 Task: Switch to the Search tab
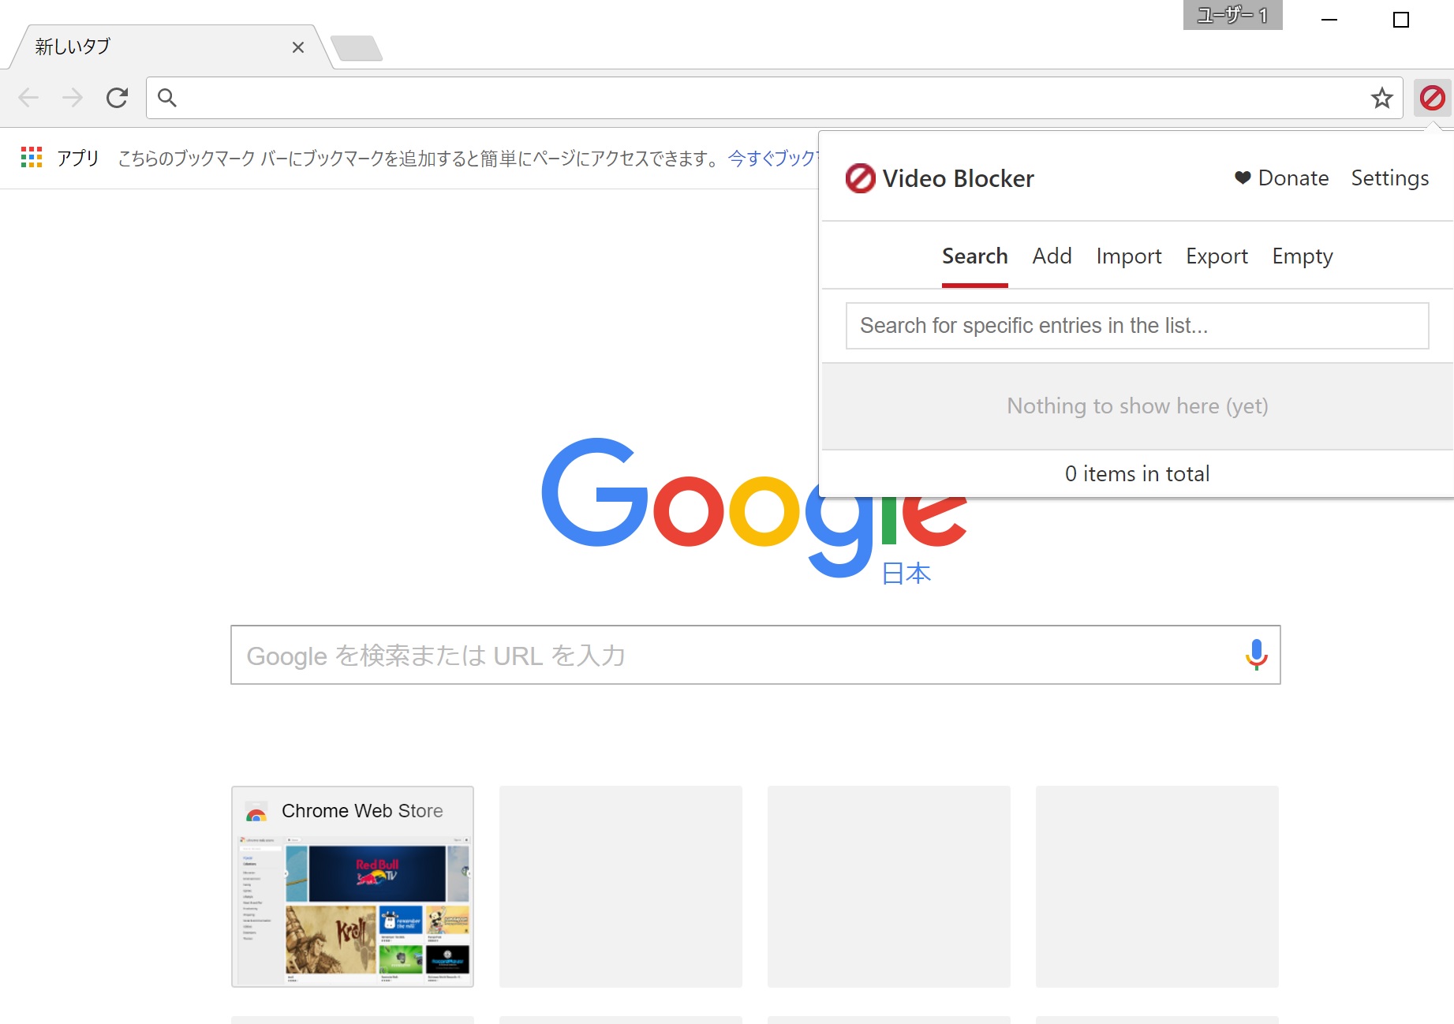click(974, 256)
